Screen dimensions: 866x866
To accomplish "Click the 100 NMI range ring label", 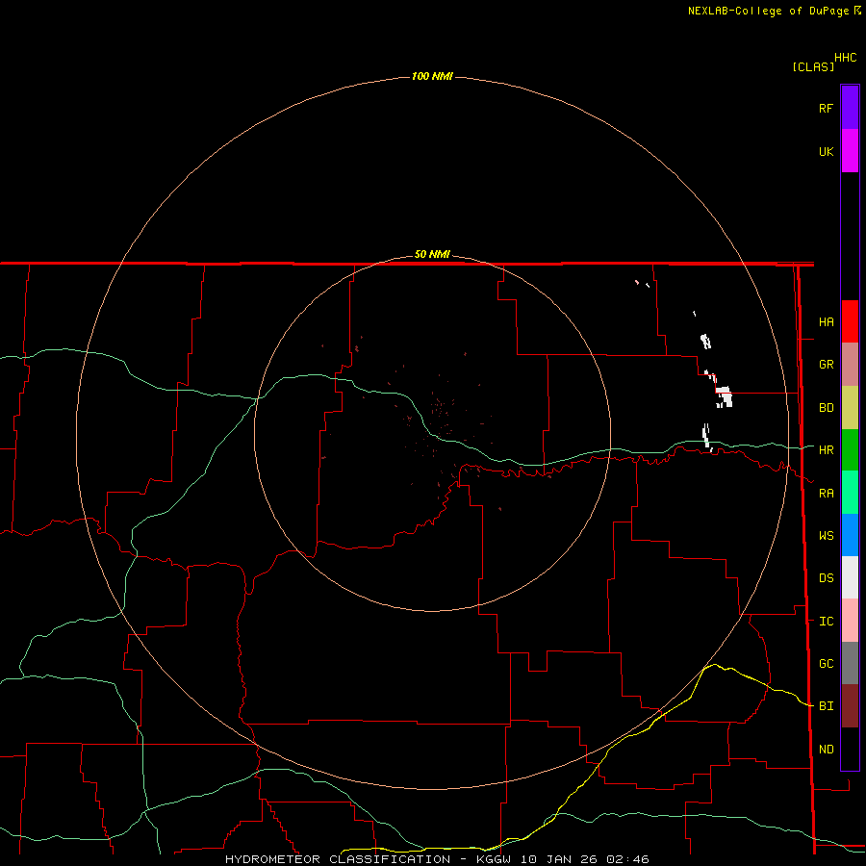I will 432,76.
